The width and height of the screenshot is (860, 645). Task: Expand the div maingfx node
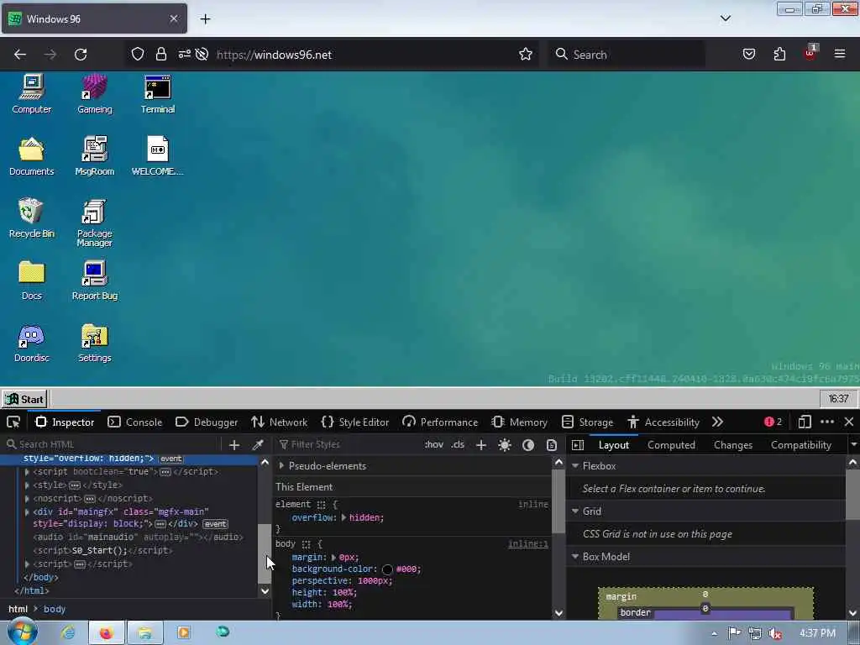click(27, 511)
